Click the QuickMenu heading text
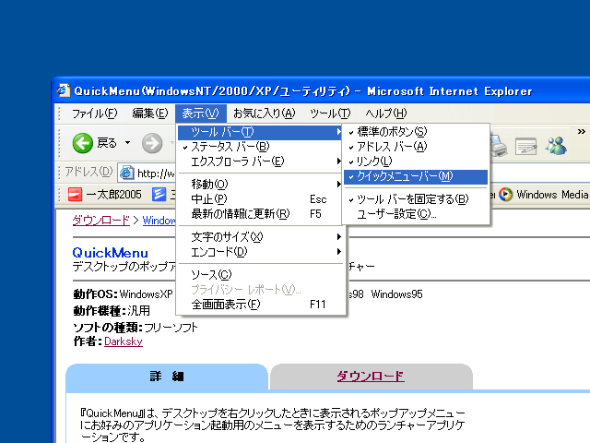 (111, 252)
